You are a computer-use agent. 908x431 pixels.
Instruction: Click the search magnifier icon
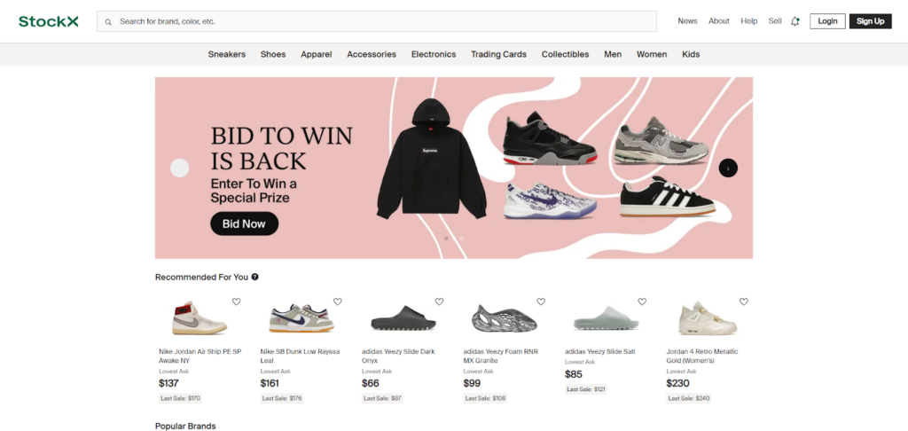108,22
